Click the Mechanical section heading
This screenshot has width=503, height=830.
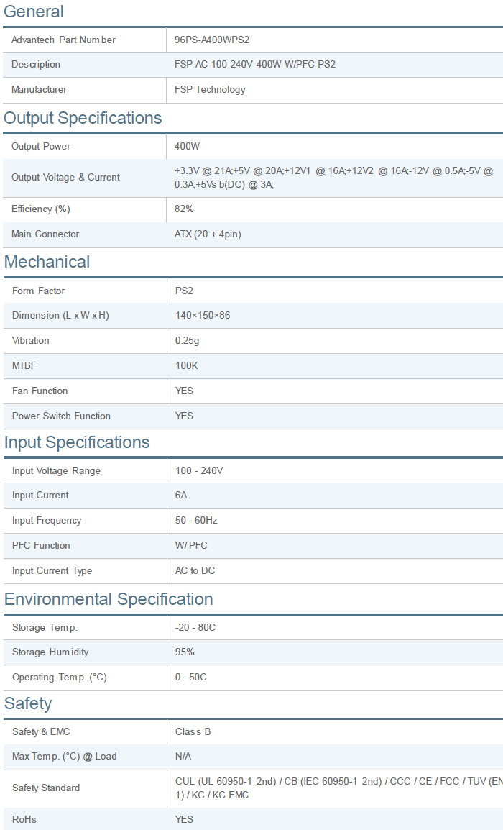click(47, 262)
